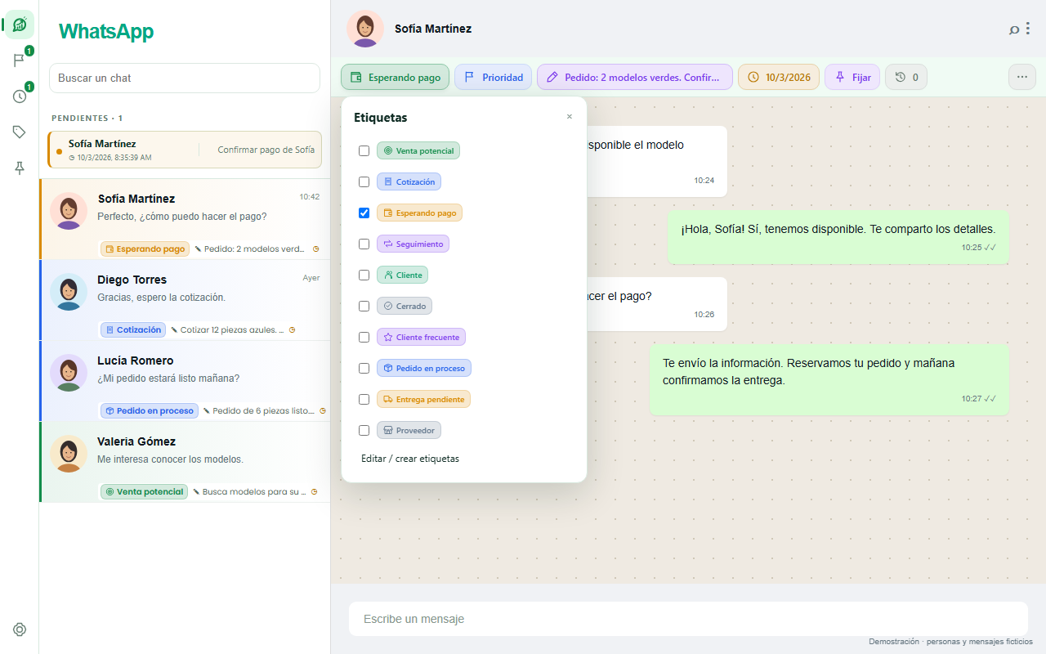
Task: Click Venta potencial tag on Valeria's row
Action: click(x=144, y=491)
